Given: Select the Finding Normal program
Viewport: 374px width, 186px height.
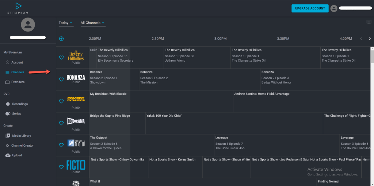Looking at the screenshot, I should point(344,182).
